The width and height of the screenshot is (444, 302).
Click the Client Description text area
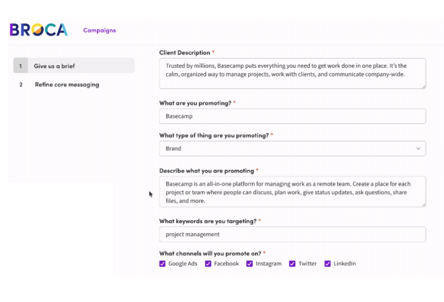tap(292, 74)
